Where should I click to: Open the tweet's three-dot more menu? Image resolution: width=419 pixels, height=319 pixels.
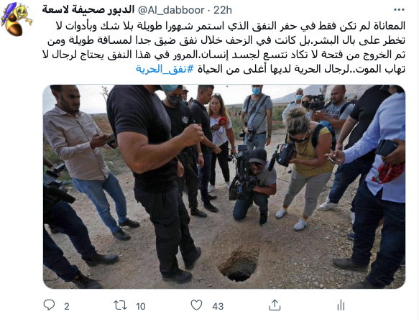click(399, 10)
